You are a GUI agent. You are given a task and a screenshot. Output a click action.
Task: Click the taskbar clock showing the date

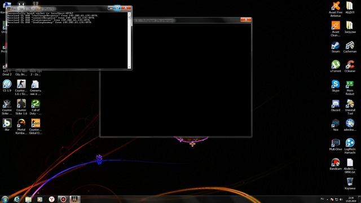coord(351,199)
